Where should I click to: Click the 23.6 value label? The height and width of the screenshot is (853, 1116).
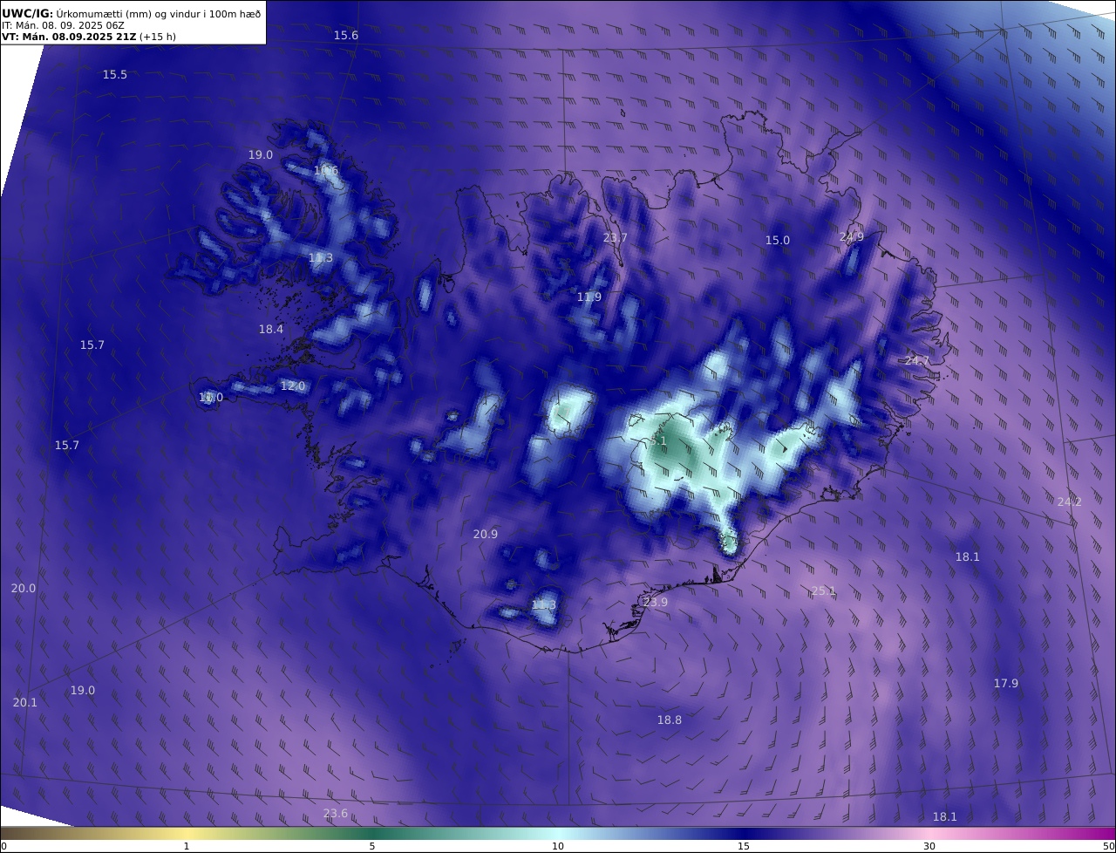tap(336, 814)
